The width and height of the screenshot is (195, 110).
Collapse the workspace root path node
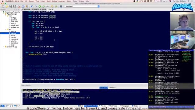tap(1, 12)
